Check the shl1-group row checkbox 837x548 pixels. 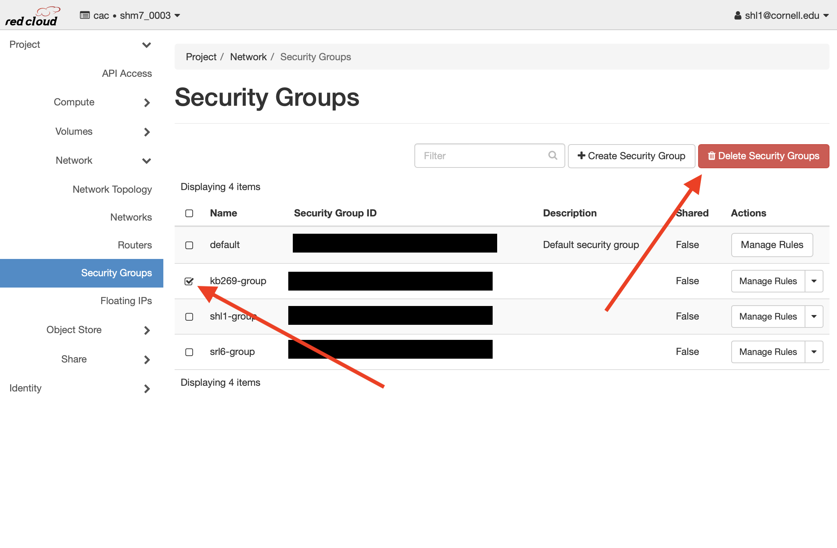[189, 317]
